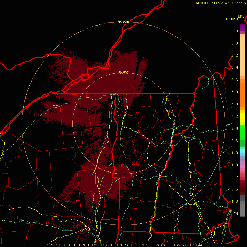
Task: Click the 8.2 value on color scale
Action: tap(235, 55)
